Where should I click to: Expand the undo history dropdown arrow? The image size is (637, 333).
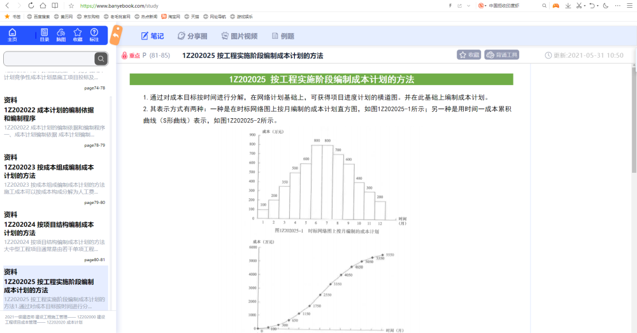point(598,6)
